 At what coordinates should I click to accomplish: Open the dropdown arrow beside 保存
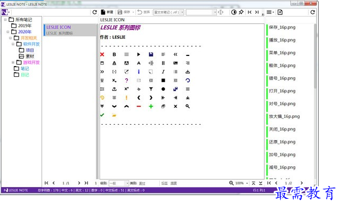click(x=133, y=12)
